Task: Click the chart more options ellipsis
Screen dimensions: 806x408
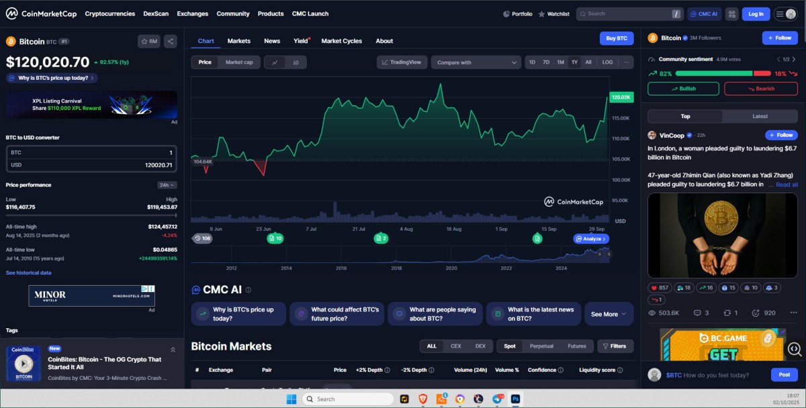Action: 627,62
